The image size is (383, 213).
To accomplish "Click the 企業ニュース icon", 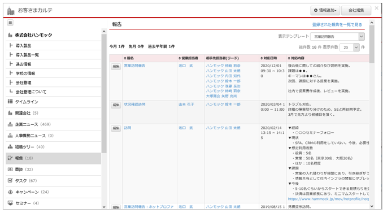I will click(x=10, y=124).
